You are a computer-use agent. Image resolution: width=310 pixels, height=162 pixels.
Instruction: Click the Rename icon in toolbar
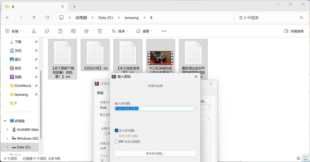[73, 31]
